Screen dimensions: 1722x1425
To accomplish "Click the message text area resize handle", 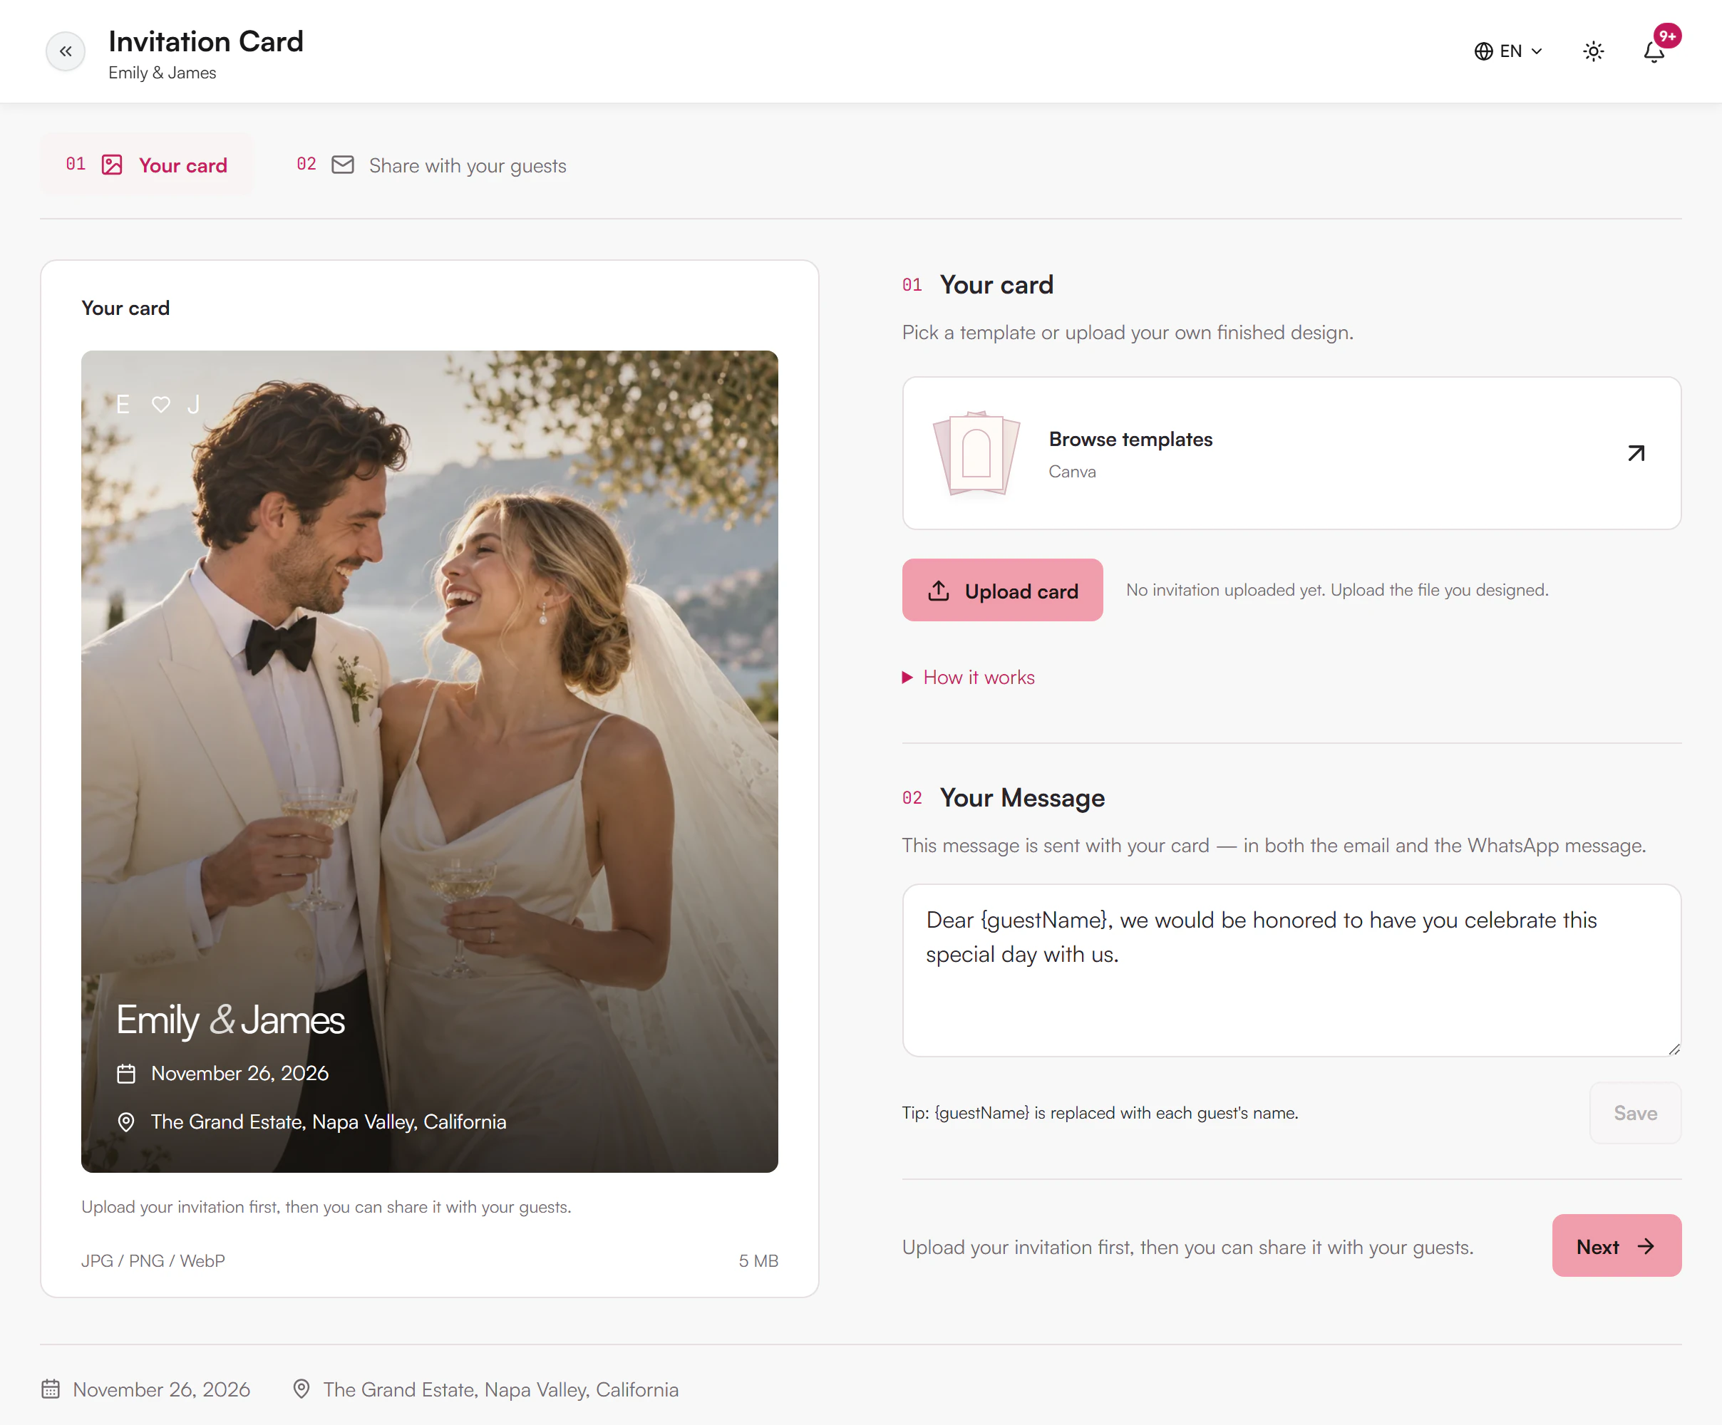I will pyautogui.click(x=1674, y=1049).
